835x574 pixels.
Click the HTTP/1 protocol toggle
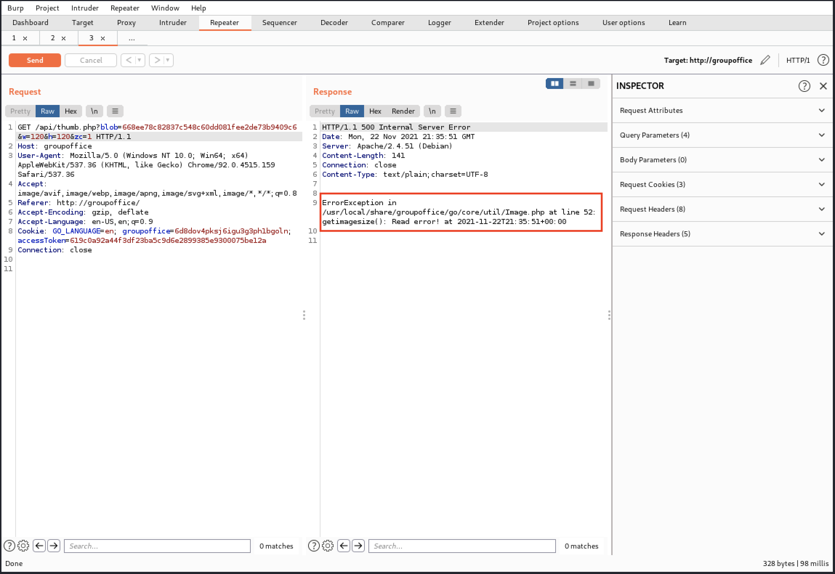(798, 60)
